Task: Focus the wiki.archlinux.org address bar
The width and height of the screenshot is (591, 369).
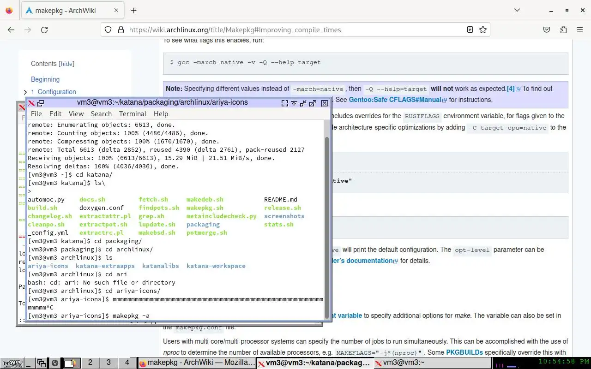Action: coord(295,30)
